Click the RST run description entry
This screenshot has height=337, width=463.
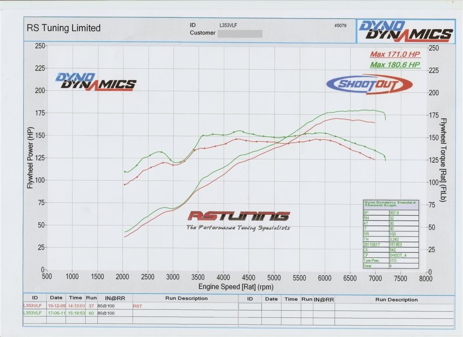click(x=137, y=306)
